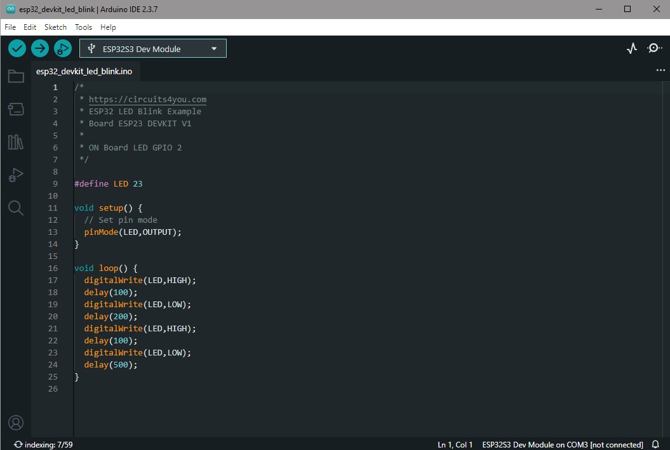This screenshot has height=450, width=670.
Task: Click line number 26 in the gutter
Action: (x=53, y=389)
